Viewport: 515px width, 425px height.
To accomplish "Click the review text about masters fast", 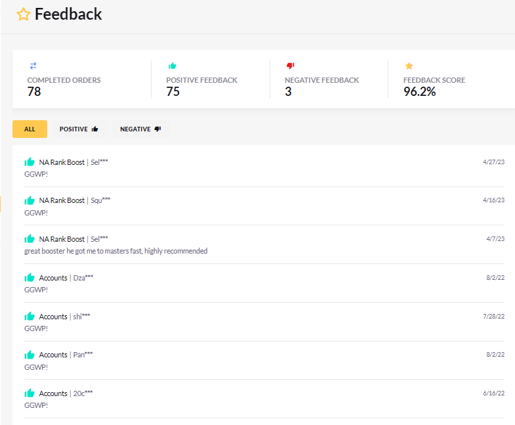I will 116,251.
